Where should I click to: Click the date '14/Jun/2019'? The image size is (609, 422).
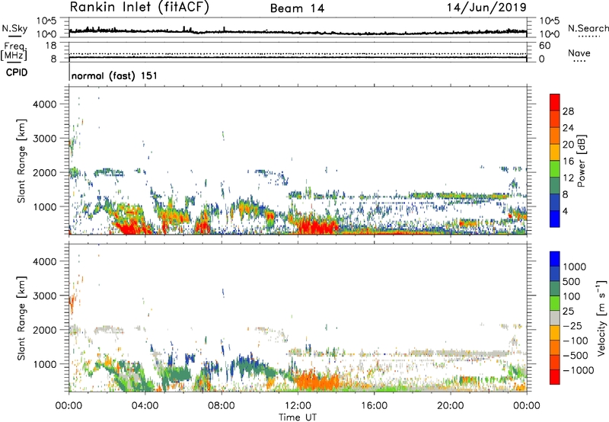(x=486, y=8)
